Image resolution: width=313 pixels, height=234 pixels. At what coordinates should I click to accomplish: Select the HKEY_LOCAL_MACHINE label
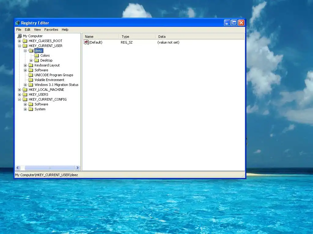(x=46, y=90)
